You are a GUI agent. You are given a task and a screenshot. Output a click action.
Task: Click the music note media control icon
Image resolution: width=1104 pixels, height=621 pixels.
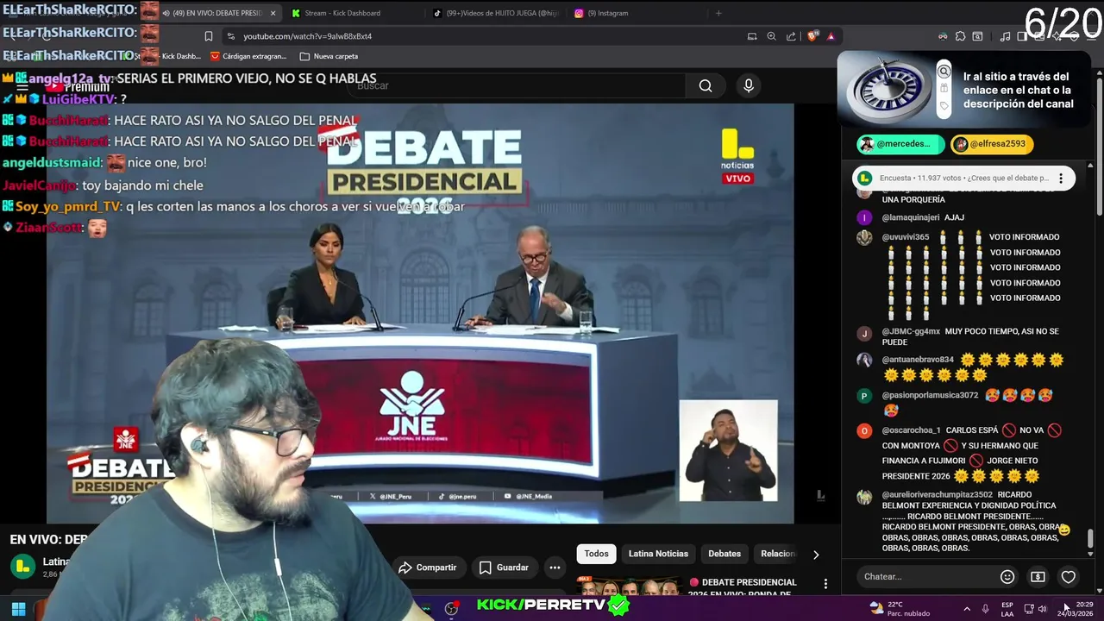[1005, 36]
